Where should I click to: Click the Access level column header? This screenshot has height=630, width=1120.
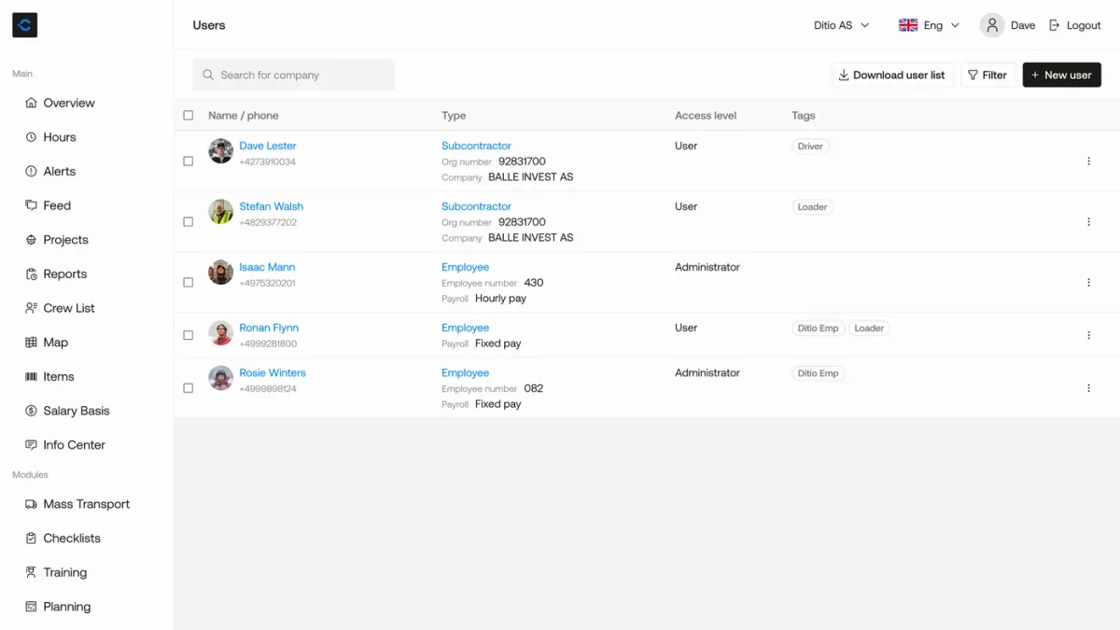[x=706, y=116]
